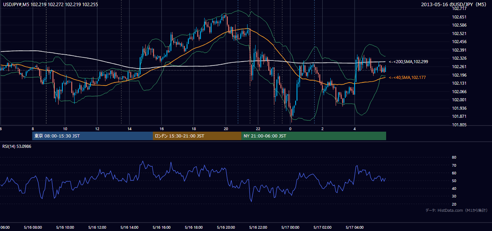Click the RSI(14) 53.0986 indicator label
This screenshot has height=231, width=492.
(x=17, y=146)
